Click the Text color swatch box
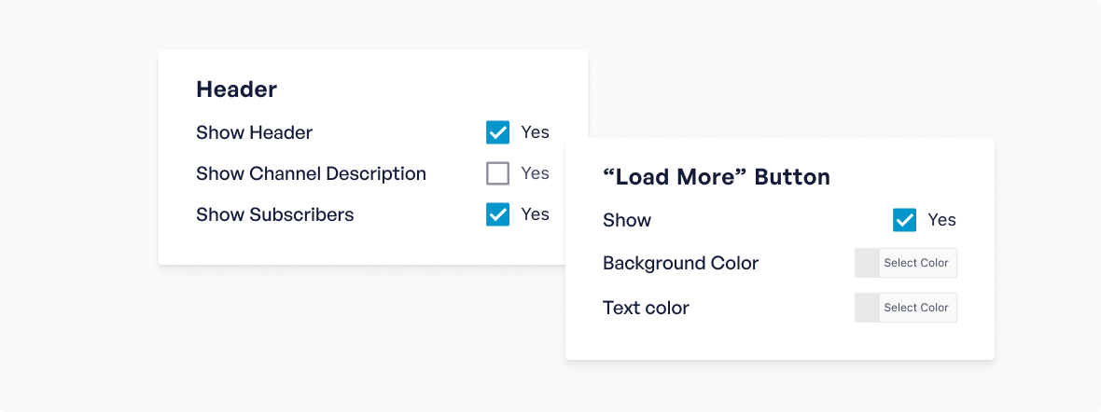This screenshot has height=412, width=1101. [x=868, y=308]
